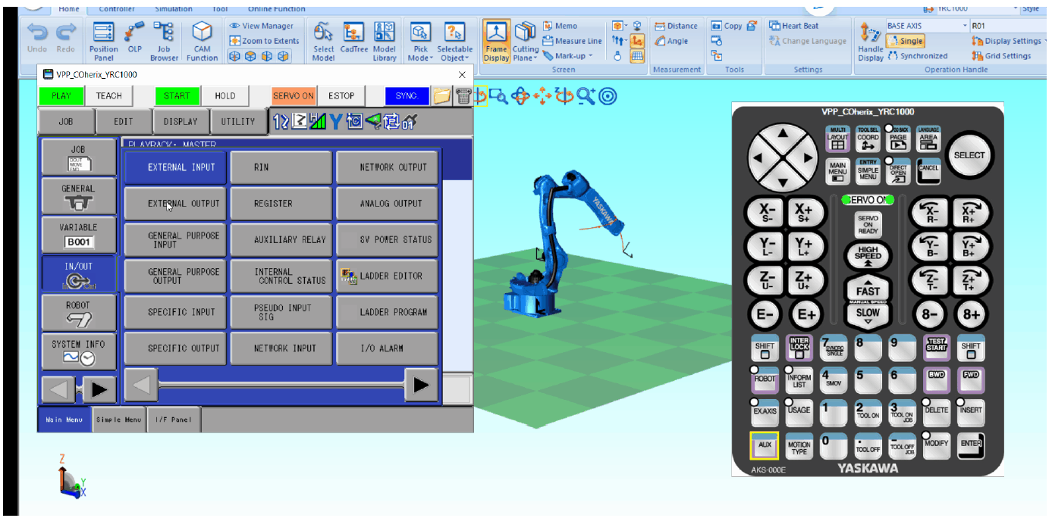
Task: Toggle the INTERLOCK key on keypad
Action: 799,347
